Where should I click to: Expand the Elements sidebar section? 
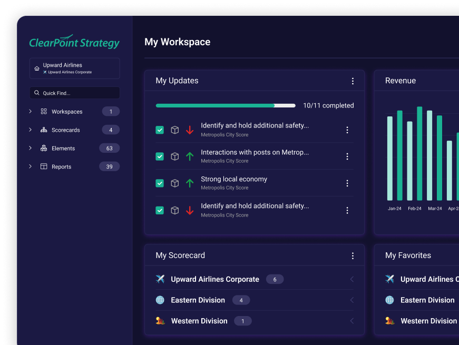click(30, 148)
